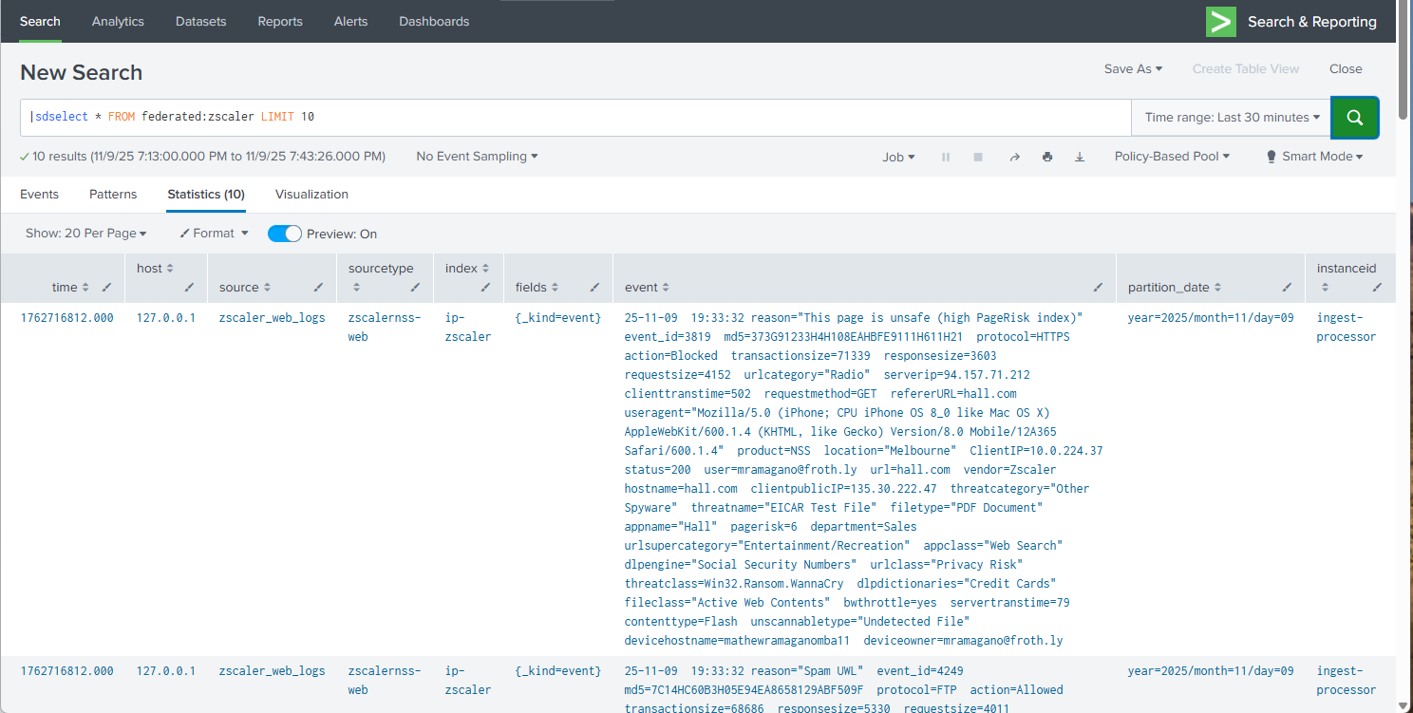The width and height of the screenshot is (1413, 713).
Task: Click the share job arrow icon
Action: point(1014,158)
